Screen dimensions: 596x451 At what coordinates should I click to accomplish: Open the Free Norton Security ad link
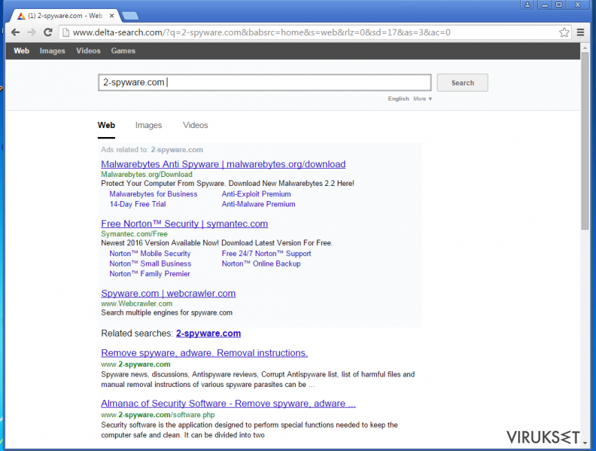[x=185, y=224]
